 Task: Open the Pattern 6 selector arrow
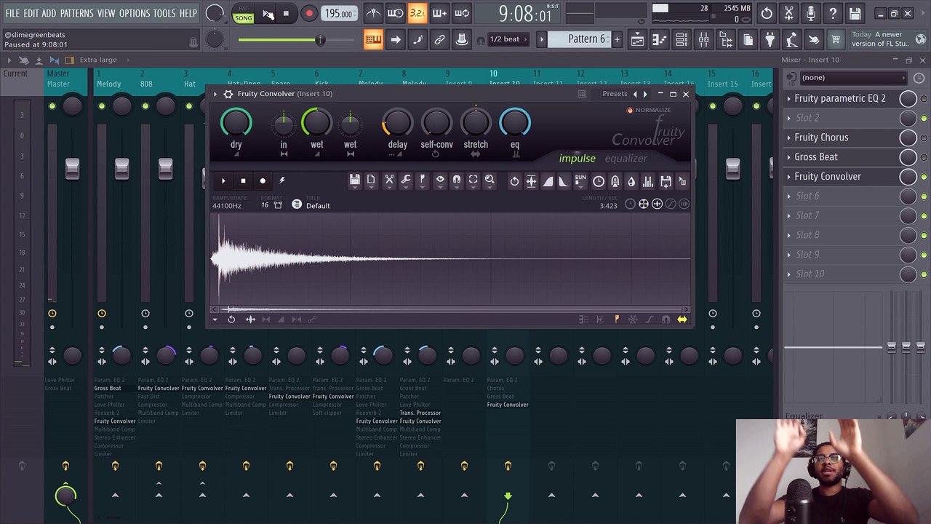[541, 39]
